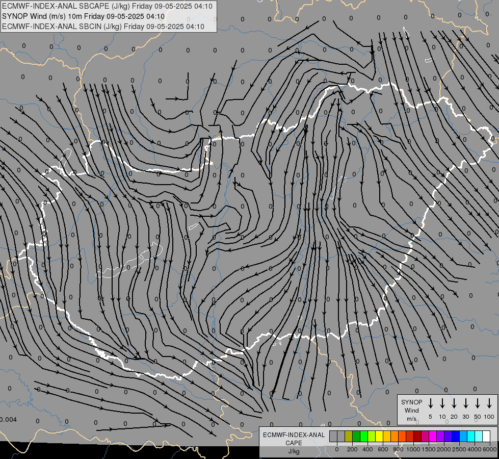This screenshot has width=499, height=459.
Task: Click the 100 value in wind legend
Action: pyautogui.click(x=489, y=417)
